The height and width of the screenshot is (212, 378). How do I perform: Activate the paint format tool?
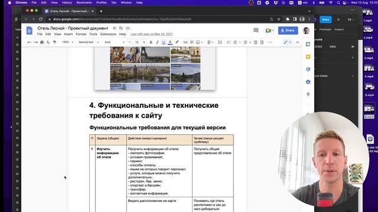[55, 42]
